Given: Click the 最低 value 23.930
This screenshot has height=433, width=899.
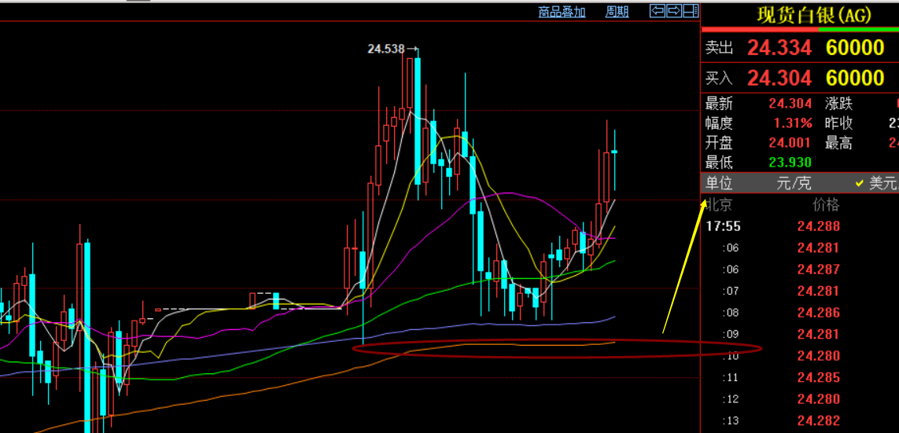Looking at the screenshot, I should pos(790,163).
